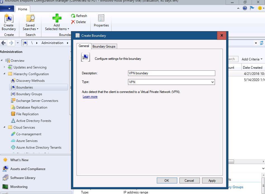Open the recent navigation history dropdown
Viewport: 265px width, 194px height.
tap(18, 43)
